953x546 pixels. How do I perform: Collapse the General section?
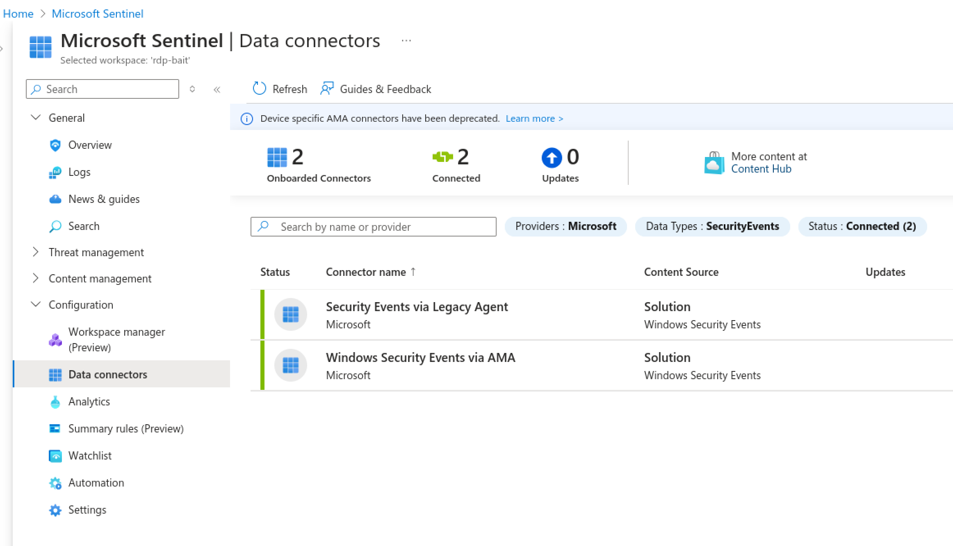pyautogui.click(x=36, y=118)
